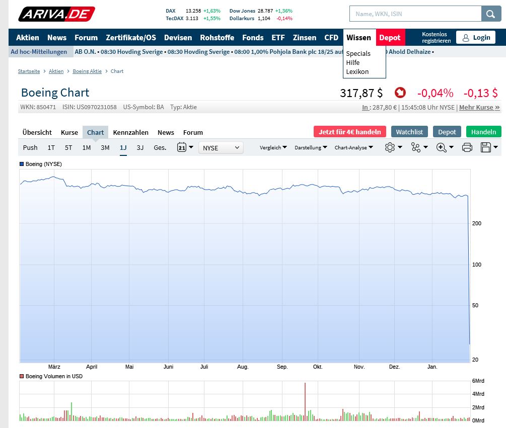Click the red price-down arrow icon
This screenshot has height=428, width=506.
click(400, 93)
